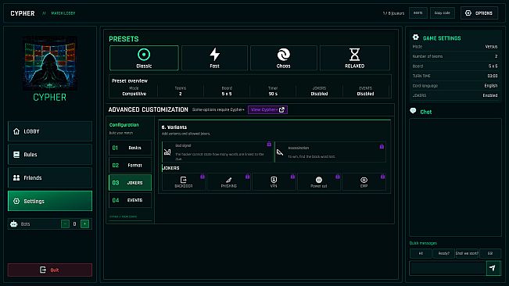Click the Bad signal variant icon
Viewport: 509px width, 286px height.
(x=167, y=152)
